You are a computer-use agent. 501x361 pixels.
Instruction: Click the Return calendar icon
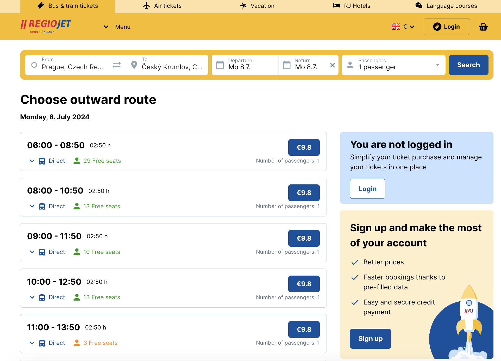[x=287, y=65]
